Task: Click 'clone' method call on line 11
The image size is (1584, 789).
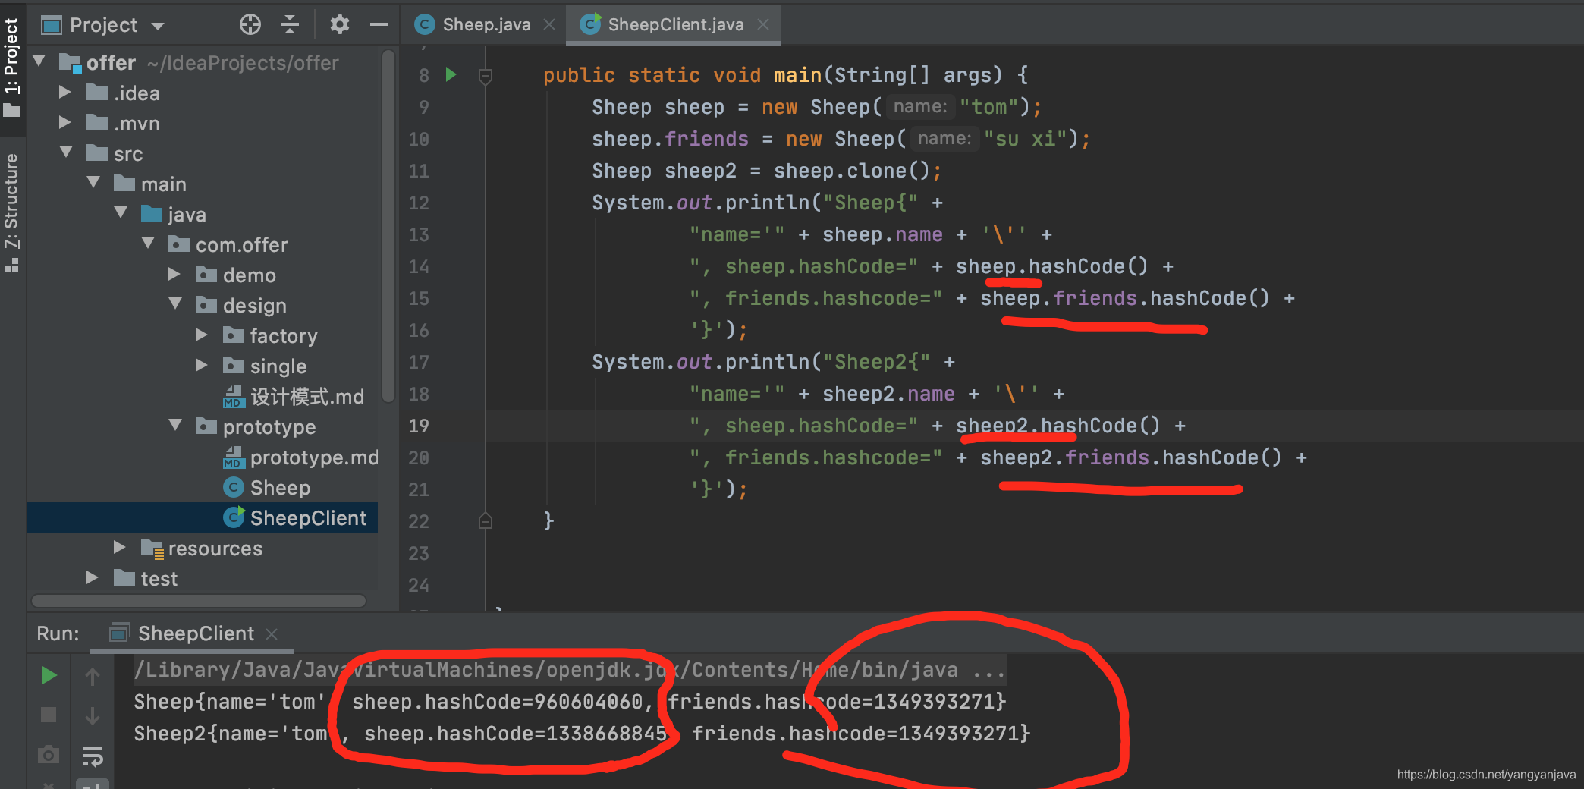Action: (x=876, y=171)
